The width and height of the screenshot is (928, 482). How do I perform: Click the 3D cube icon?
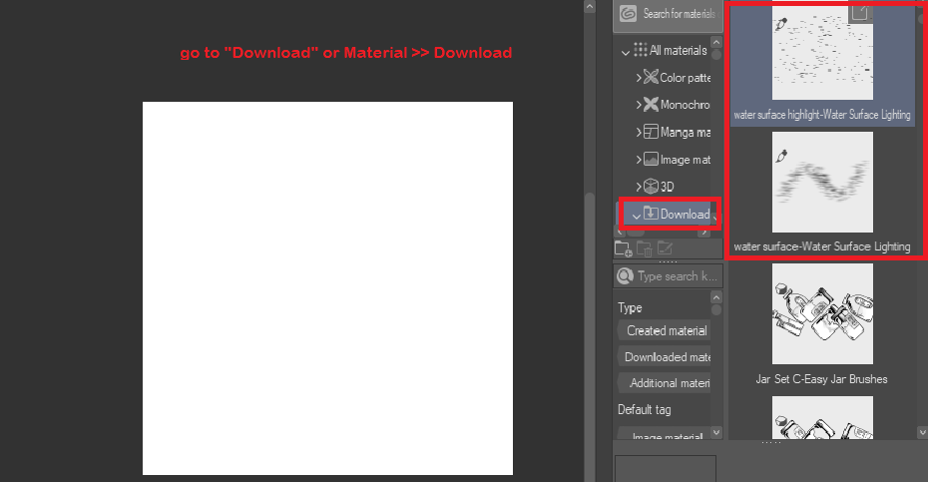651,186
